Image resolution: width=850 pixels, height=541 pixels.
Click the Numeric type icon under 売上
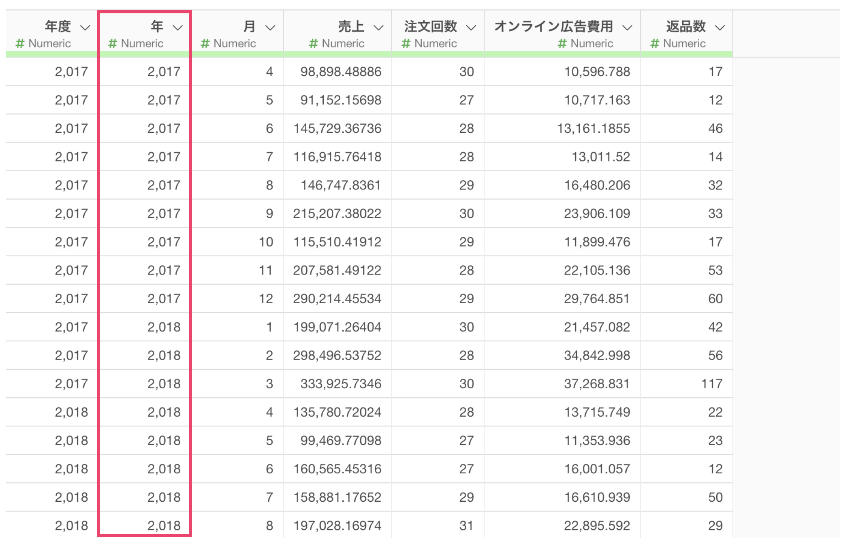(313, 43)
